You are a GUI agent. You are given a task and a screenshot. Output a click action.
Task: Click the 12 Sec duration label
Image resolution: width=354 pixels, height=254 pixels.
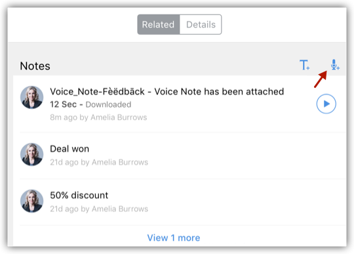(x=63, y=104)
